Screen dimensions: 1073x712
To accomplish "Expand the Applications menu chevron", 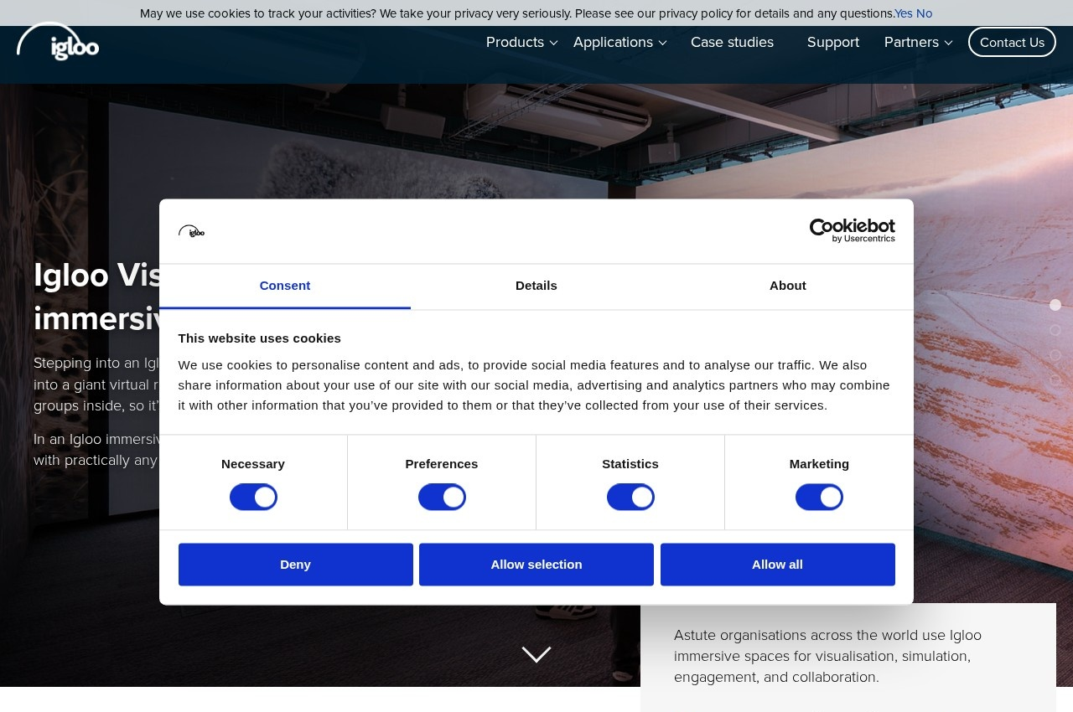I will [x=662, y=43].
